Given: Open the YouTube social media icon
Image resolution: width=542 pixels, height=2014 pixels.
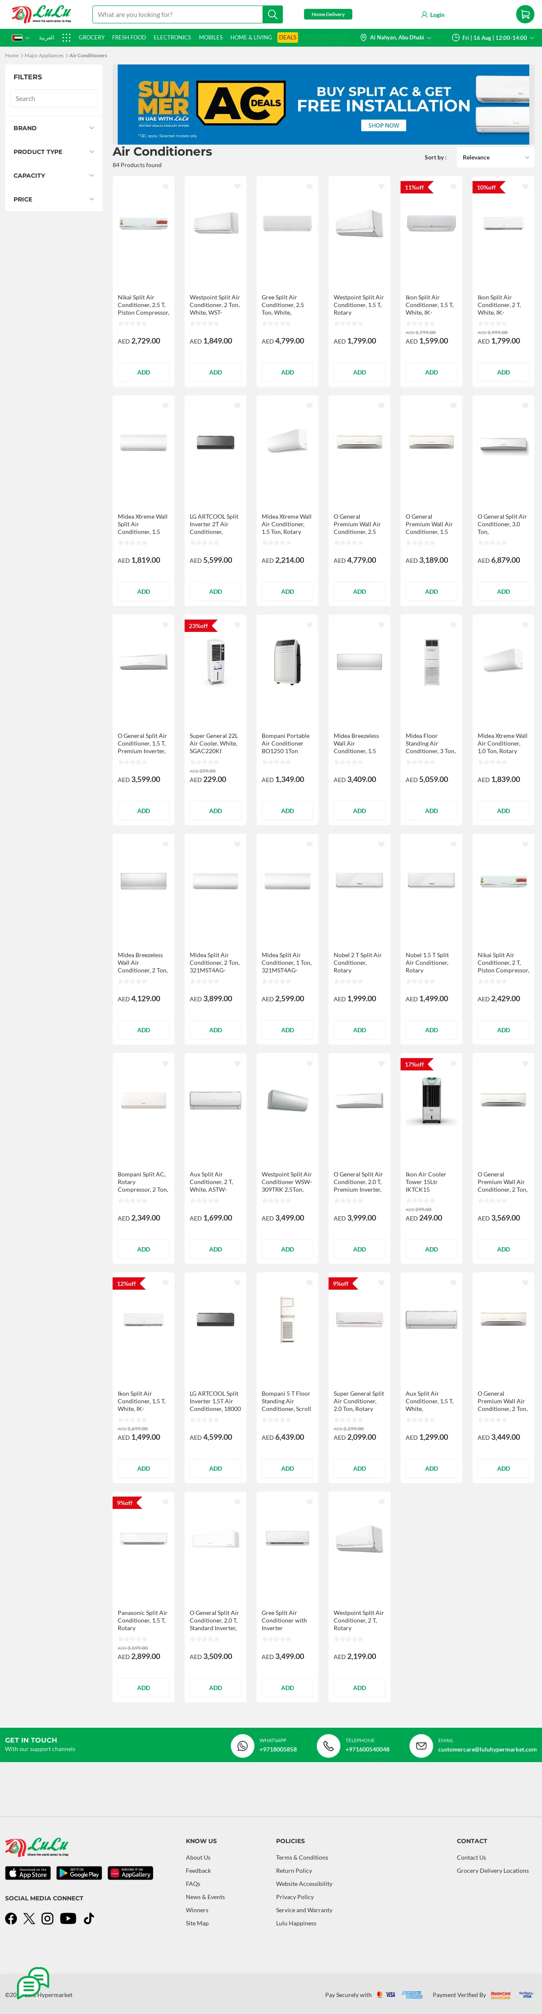Looking at the screenshot, I should point(68,1919).
